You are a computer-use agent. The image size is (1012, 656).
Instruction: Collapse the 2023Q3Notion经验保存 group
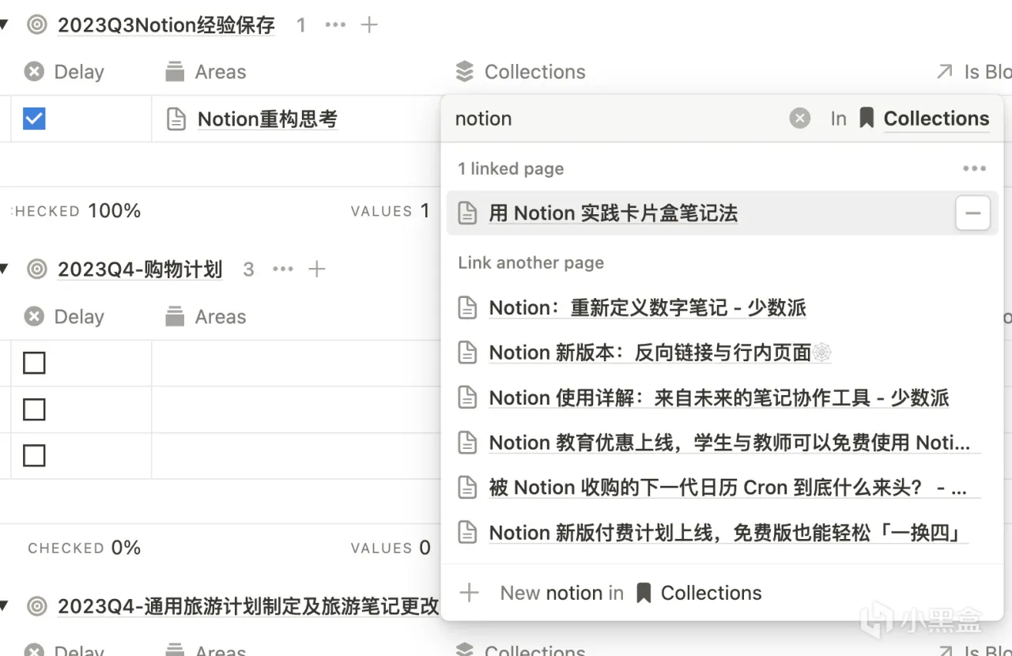pyautogui.click(x=4, y=25)
